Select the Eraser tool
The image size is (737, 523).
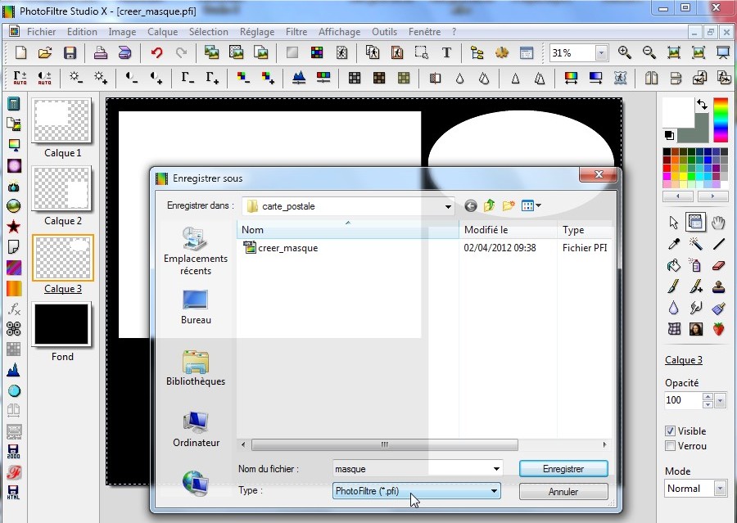tap(718, 265)
